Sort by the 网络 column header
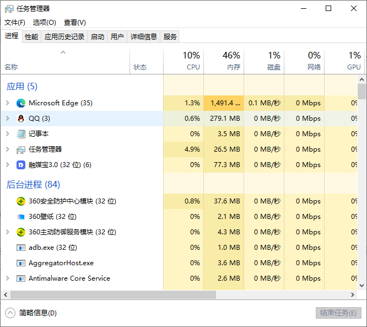 coord(304,62)
